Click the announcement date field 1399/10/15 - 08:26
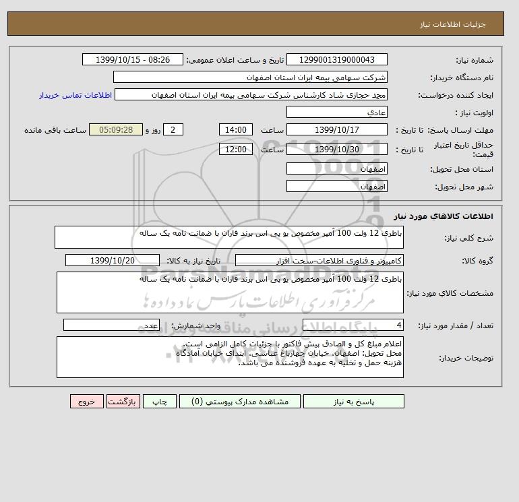 click(x=132, y=59)
